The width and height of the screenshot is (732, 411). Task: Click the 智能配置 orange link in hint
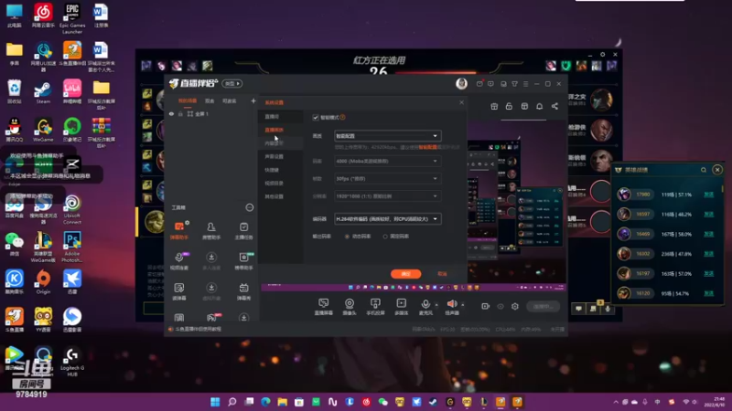point(427,147)
